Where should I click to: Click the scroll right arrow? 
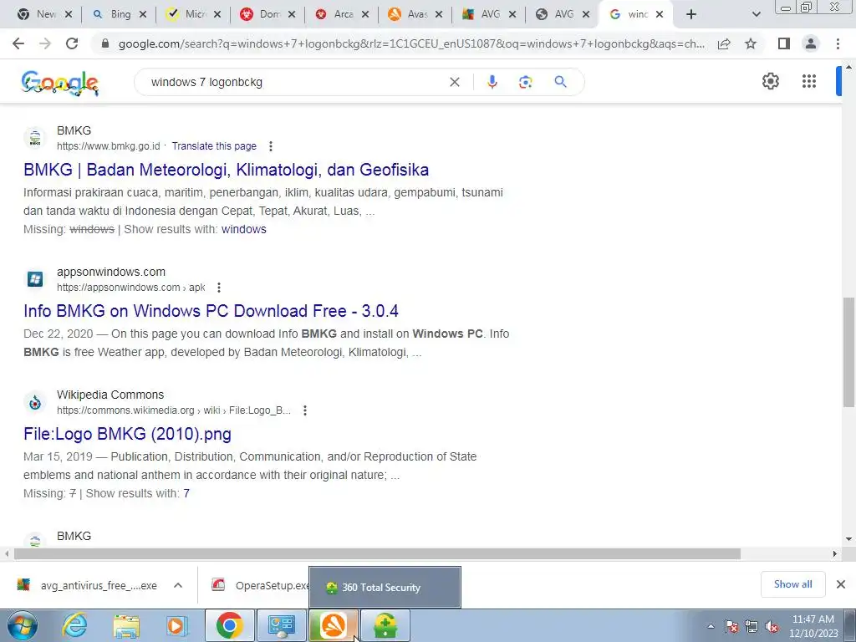pos(835,553)
